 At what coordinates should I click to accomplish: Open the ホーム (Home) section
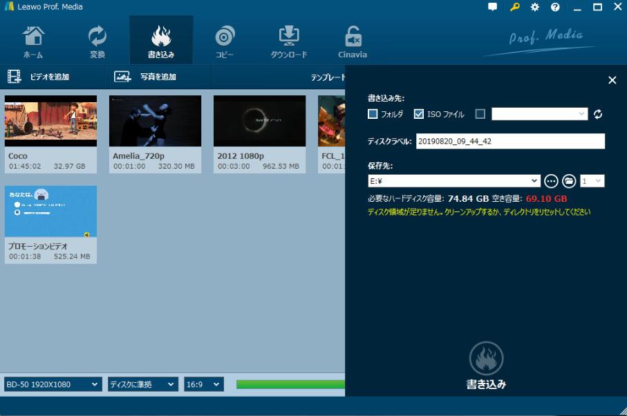(32, 40)
